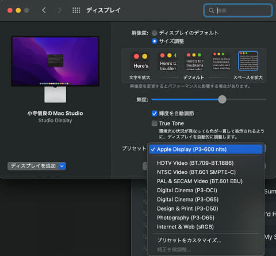276x256 pixels.
Task: Select サイズ調整 resolution radio button
Action: click(155, 41)
